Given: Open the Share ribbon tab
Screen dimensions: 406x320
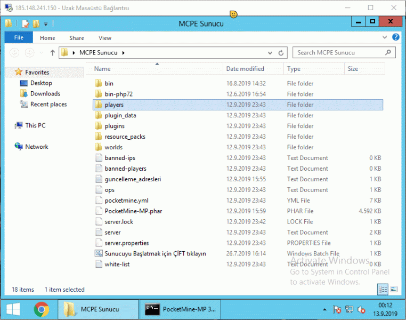Looking at the screenshot, I should [77, 38].
